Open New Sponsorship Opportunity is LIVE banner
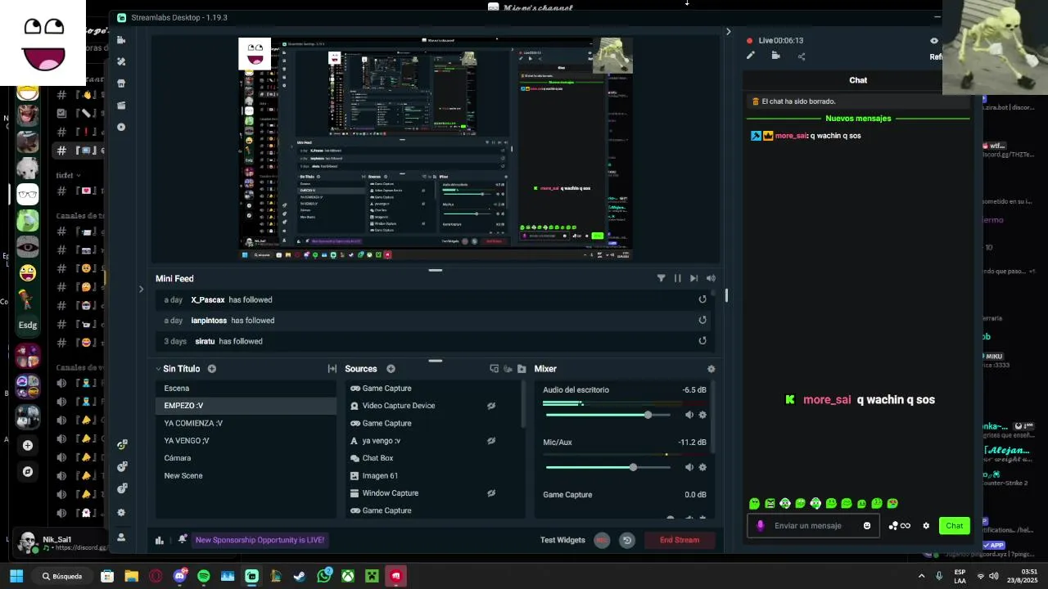This screenshot has width=1048, height=589. [x=260, y=540]
